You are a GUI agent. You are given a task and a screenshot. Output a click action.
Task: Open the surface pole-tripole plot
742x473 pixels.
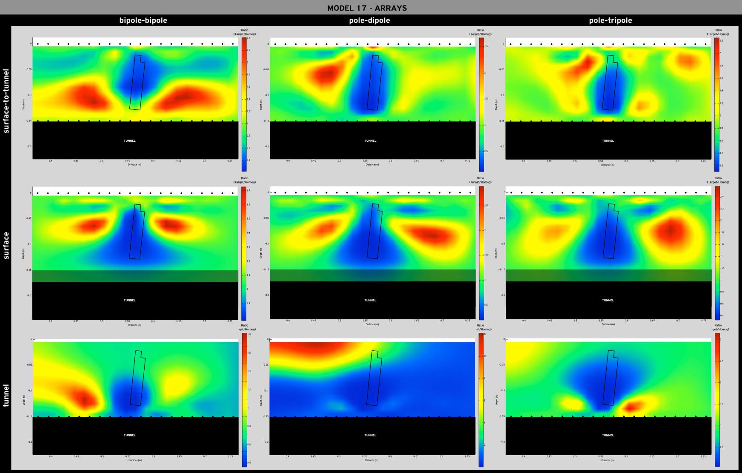tap(608, 253)
